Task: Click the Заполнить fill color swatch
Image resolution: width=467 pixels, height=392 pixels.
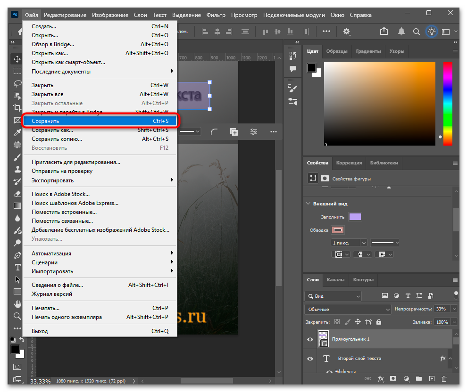Action: (x=355, y=217)
